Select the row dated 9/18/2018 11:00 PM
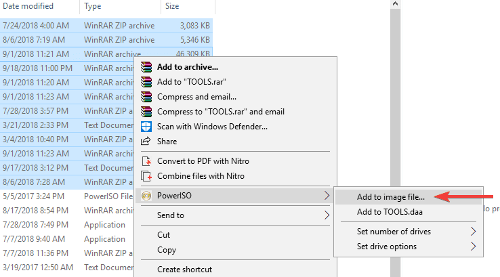Screen dimensions: 500x277 [67, 68]
